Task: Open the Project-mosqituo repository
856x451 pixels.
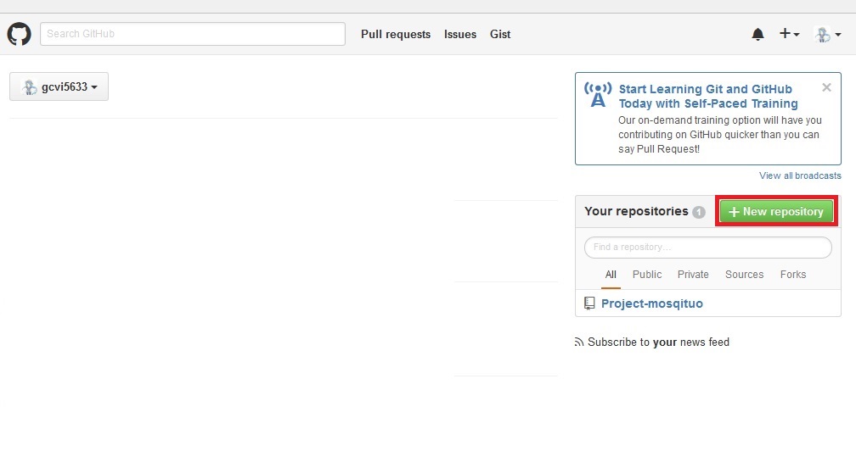Action: (651, 303)
